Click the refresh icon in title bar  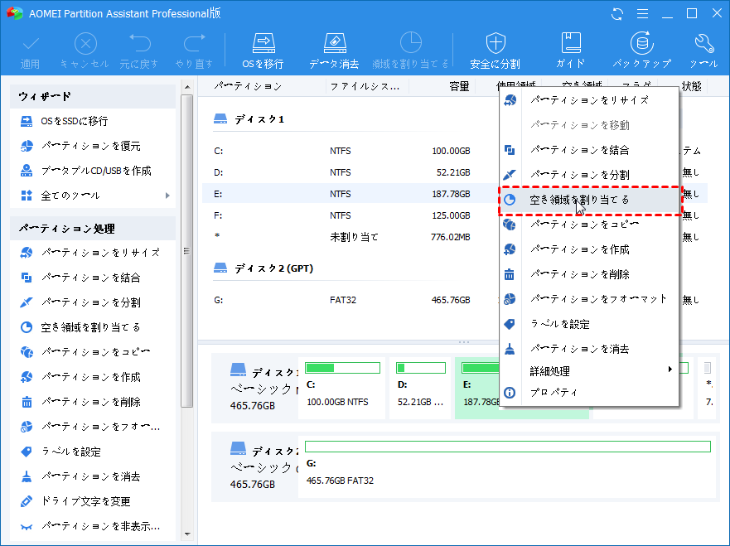(617, 14)
